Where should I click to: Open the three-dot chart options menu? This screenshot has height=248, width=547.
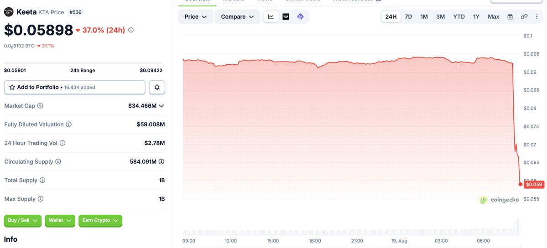click(537, 17)
